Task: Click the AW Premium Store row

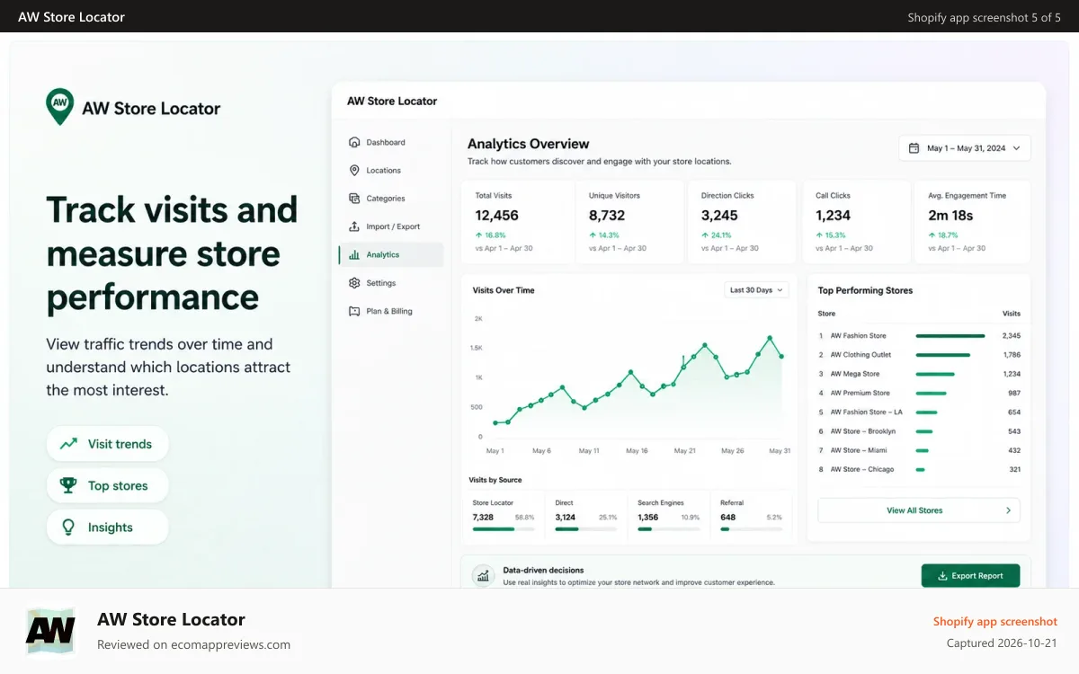Action: tap(919, 393)
